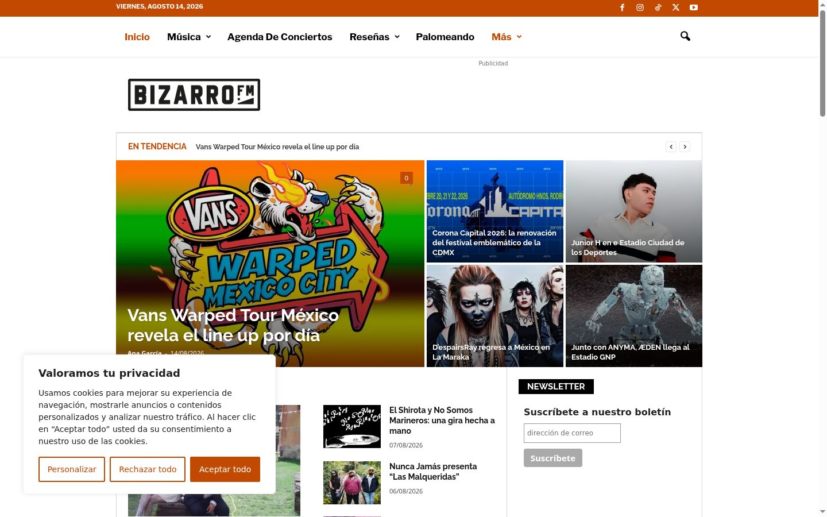The height and width of the screenshot is (517, 827).
Task: Click the date 06/08/2026
Action: tap(406, 491)
